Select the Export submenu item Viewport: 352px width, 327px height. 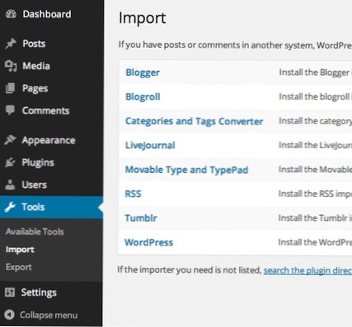point(18,267)
